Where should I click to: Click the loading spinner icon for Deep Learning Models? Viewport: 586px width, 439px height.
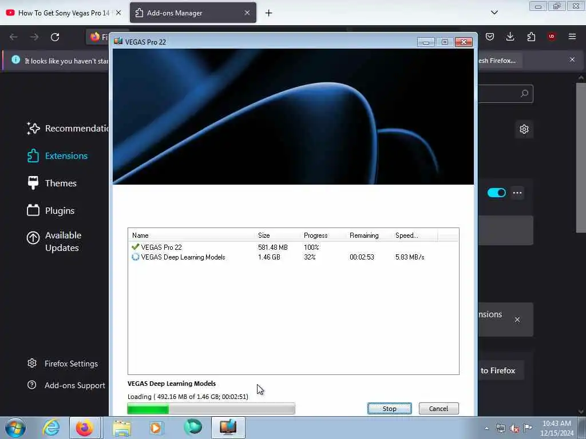[x=135, y=257]
